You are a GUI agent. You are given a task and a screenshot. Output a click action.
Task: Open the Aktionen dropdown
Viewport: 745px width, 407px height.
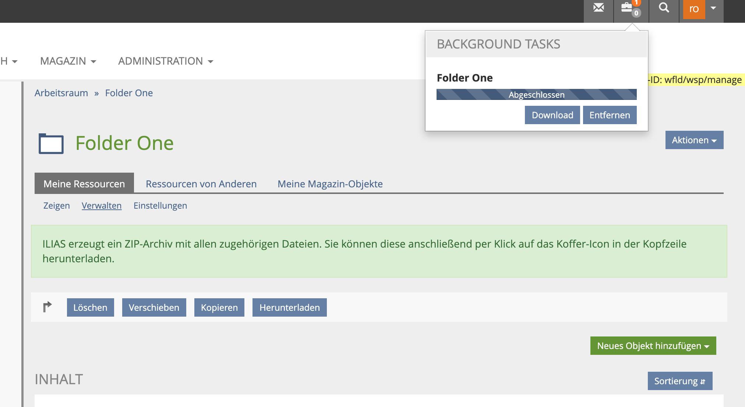tap(694, 140)
